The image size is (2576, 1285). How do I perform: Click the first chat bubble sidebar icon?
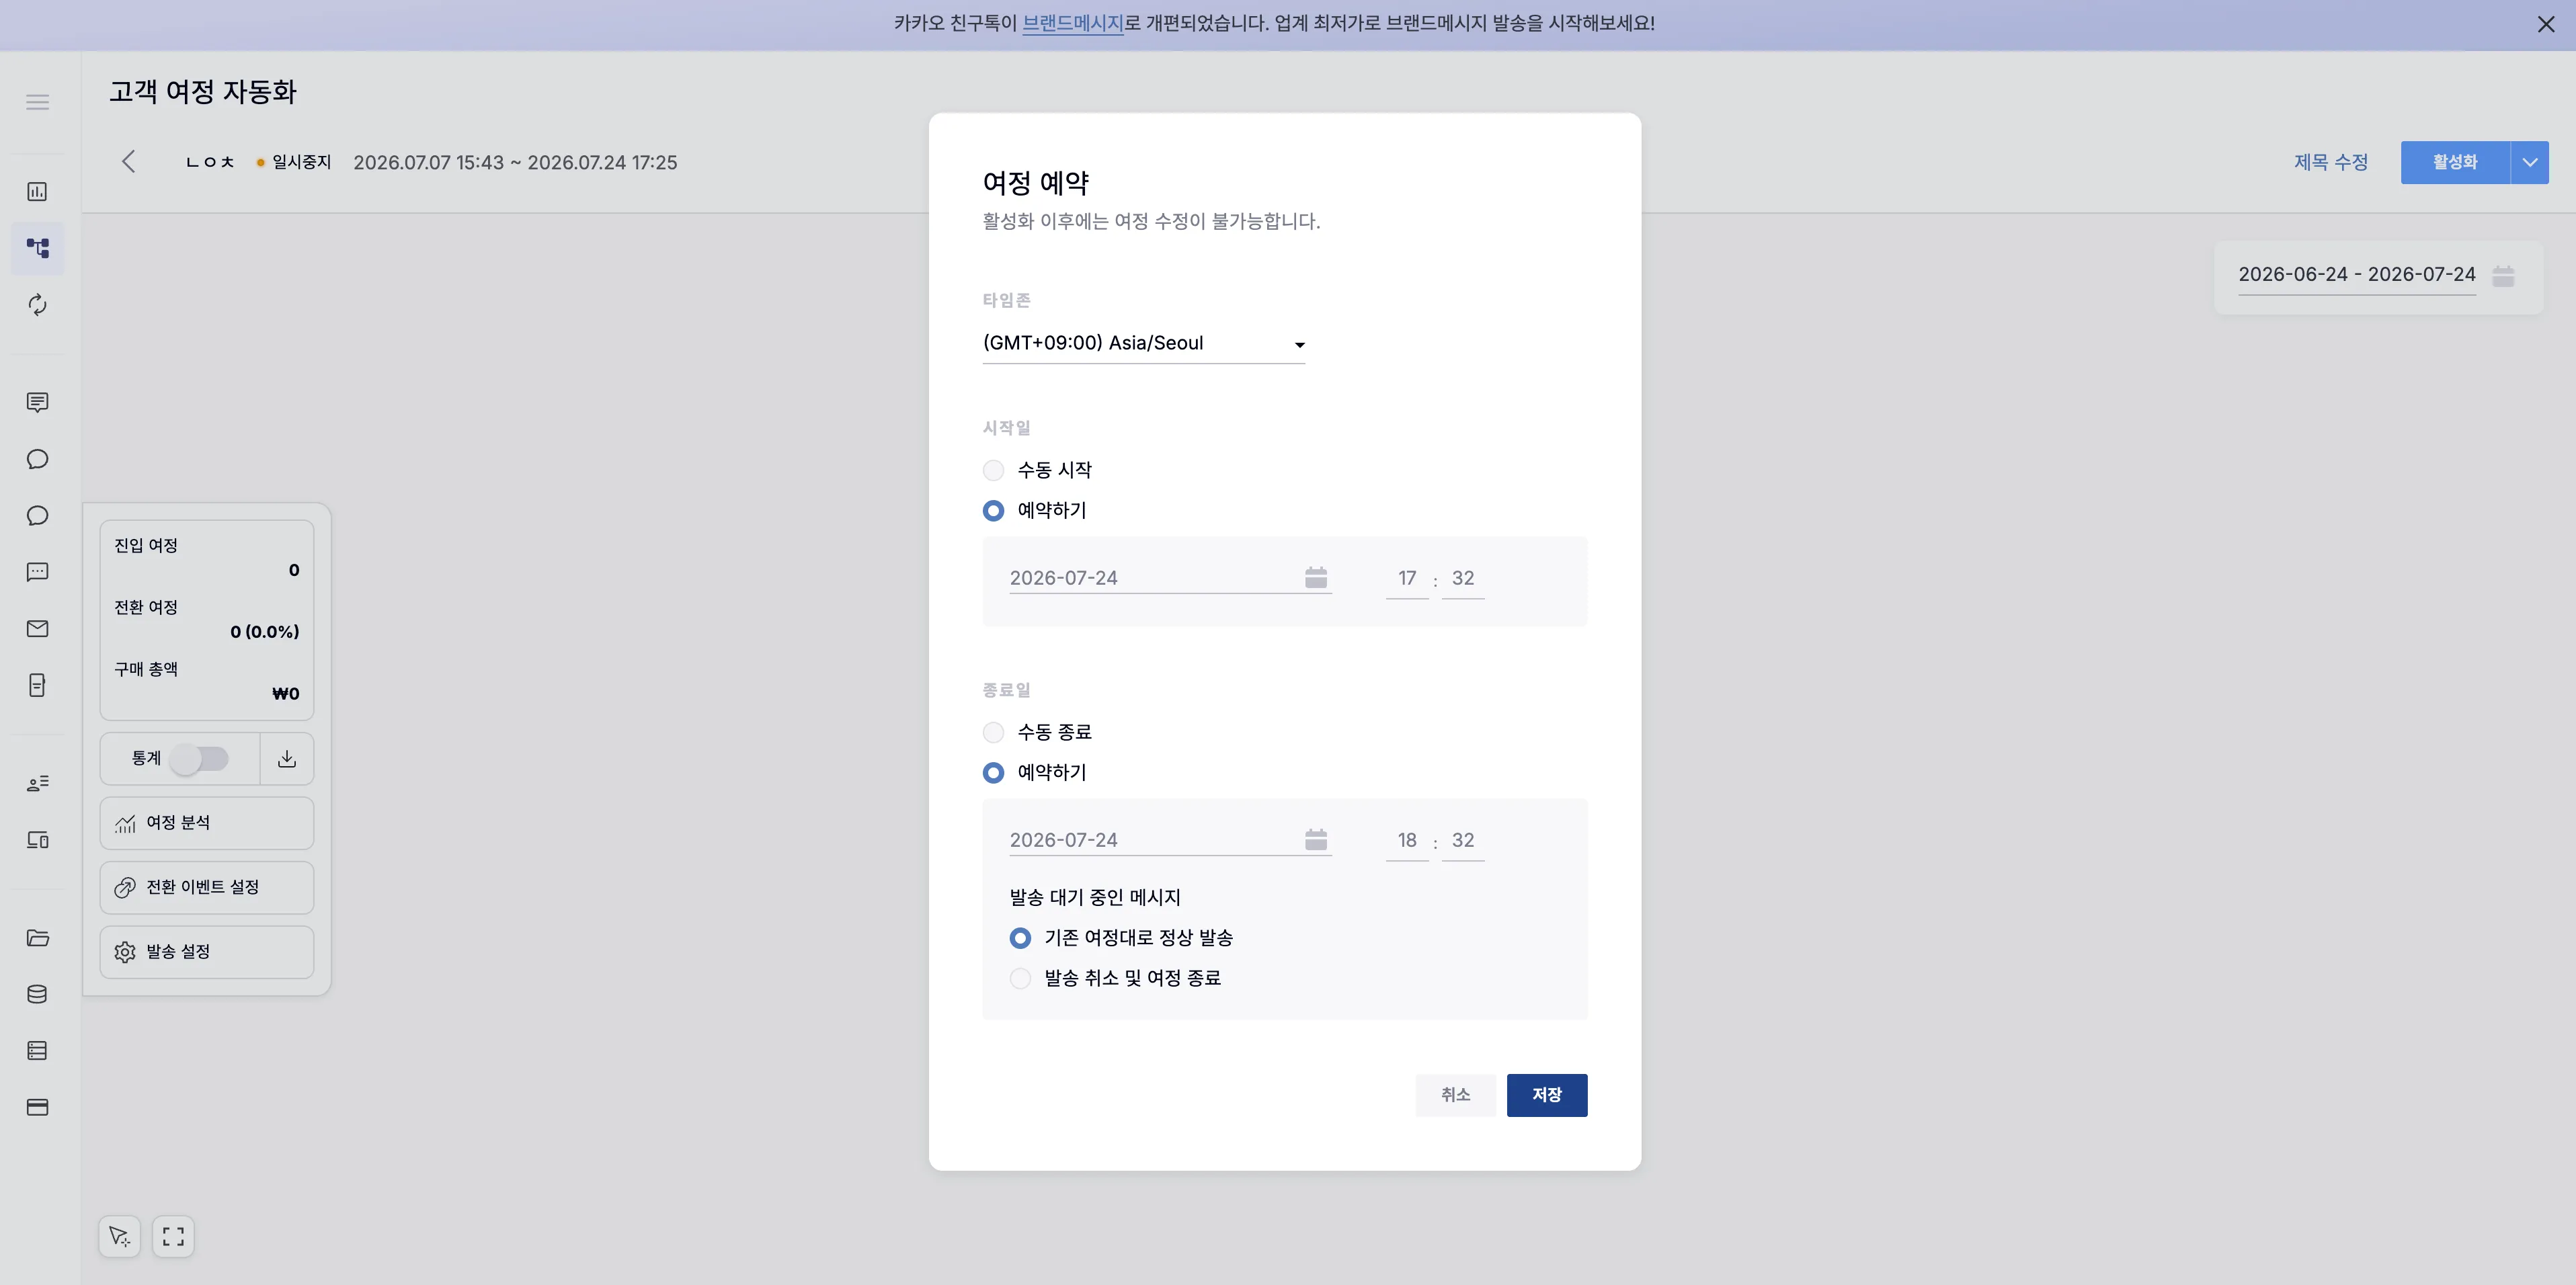tap(37, 459)
